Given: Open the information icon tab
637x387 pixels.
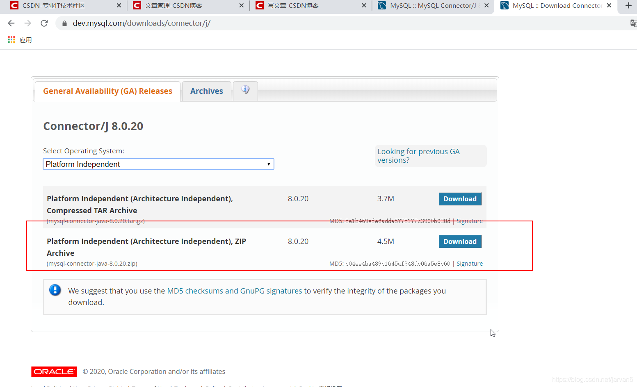Looking at the screenshot, I should (x=245, y=90).
